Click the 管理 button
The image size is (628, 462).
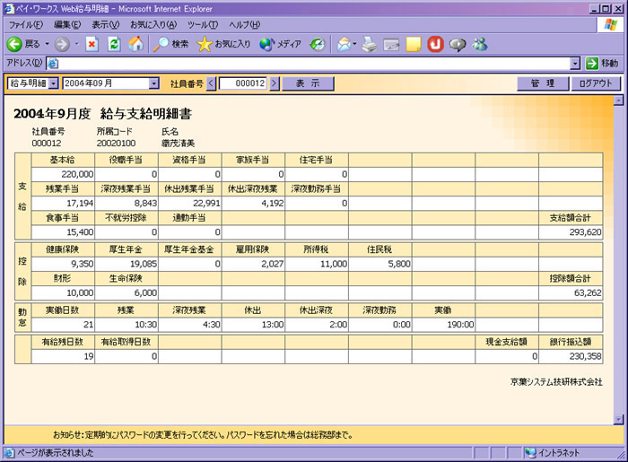click(x=543, y=83)
